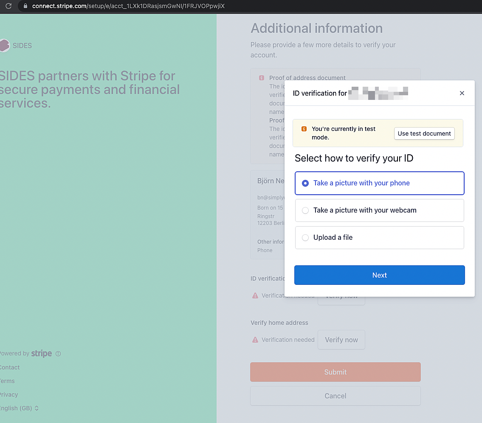This screenshot has height=423, width=482.
Task: Close the ID verification dialog
Action: 462,93
